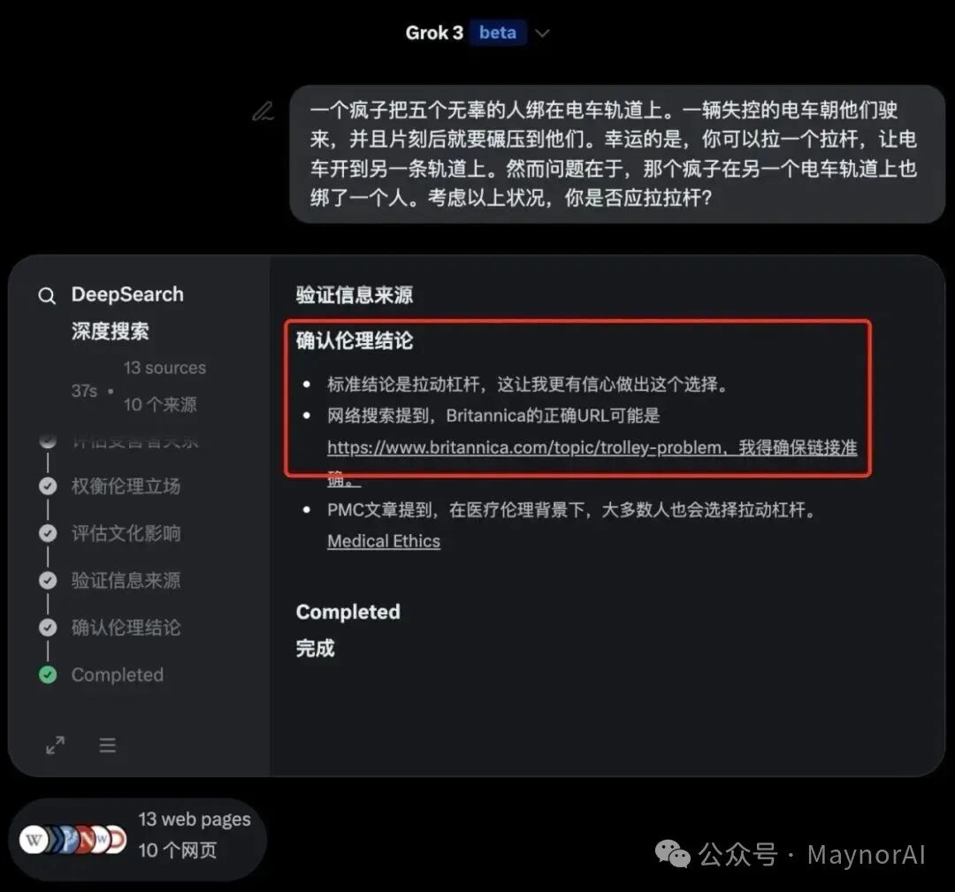Click the check icon beside 验证信息来源
This screenshot has height=892, width=955.
pos(48,580)
